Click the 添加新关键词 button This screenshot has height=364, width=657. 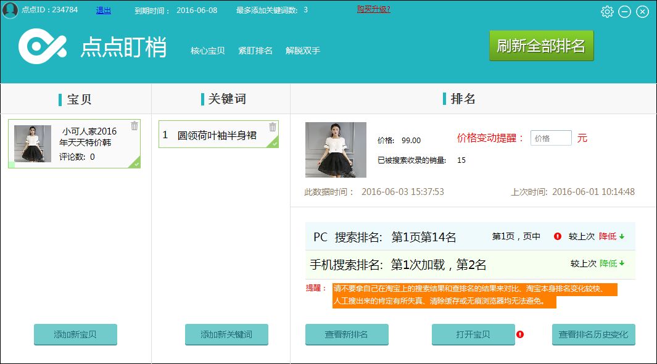tap(226, 334)
